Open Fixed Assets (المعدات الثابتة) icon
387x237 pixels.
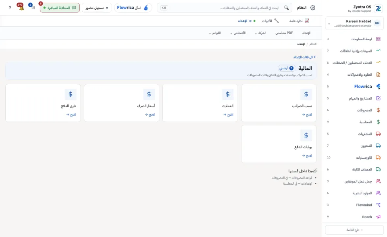(x=378, y=169)
